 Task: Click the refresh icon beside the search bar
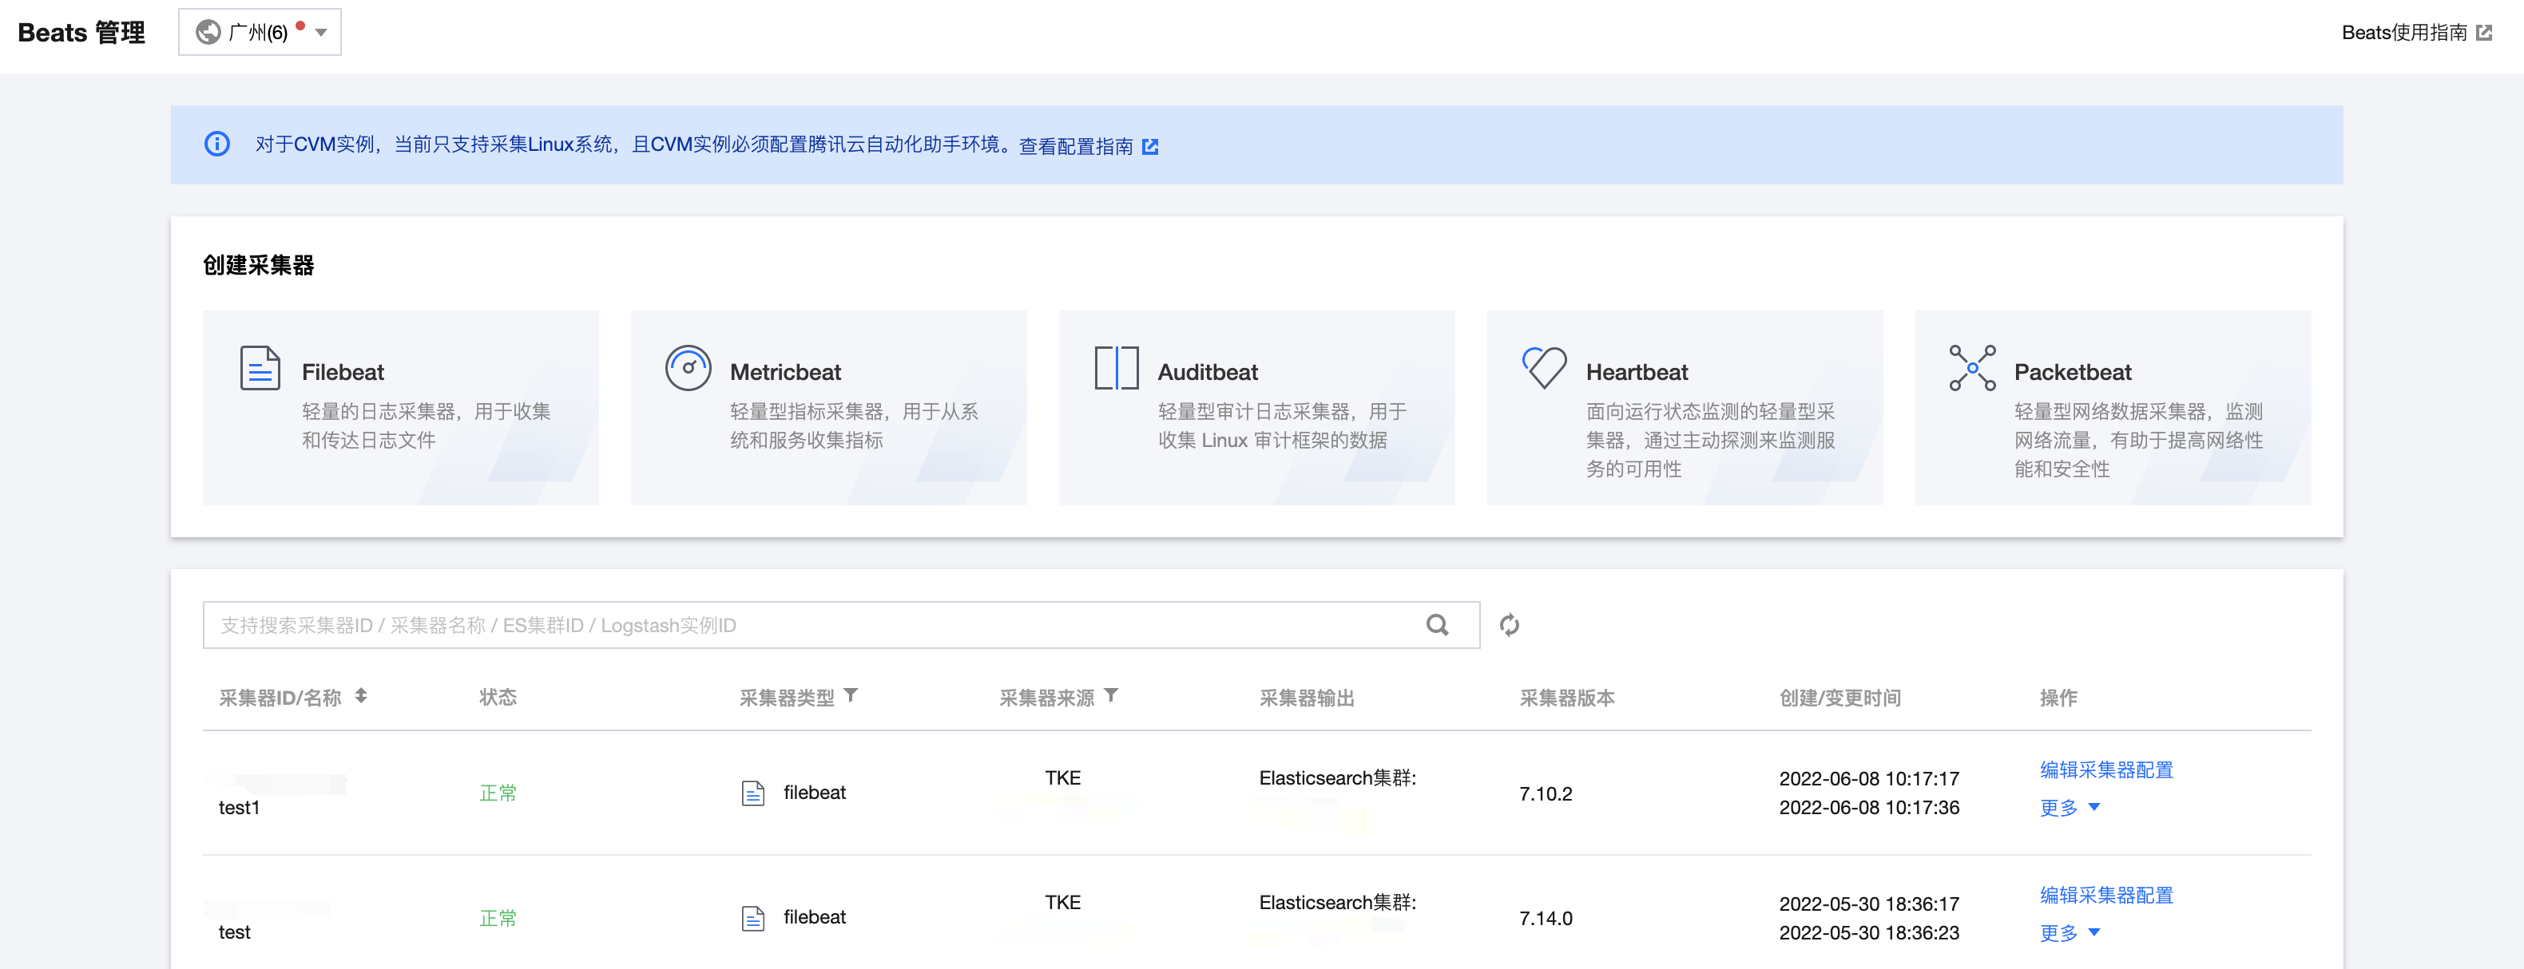coord(1509,624)
